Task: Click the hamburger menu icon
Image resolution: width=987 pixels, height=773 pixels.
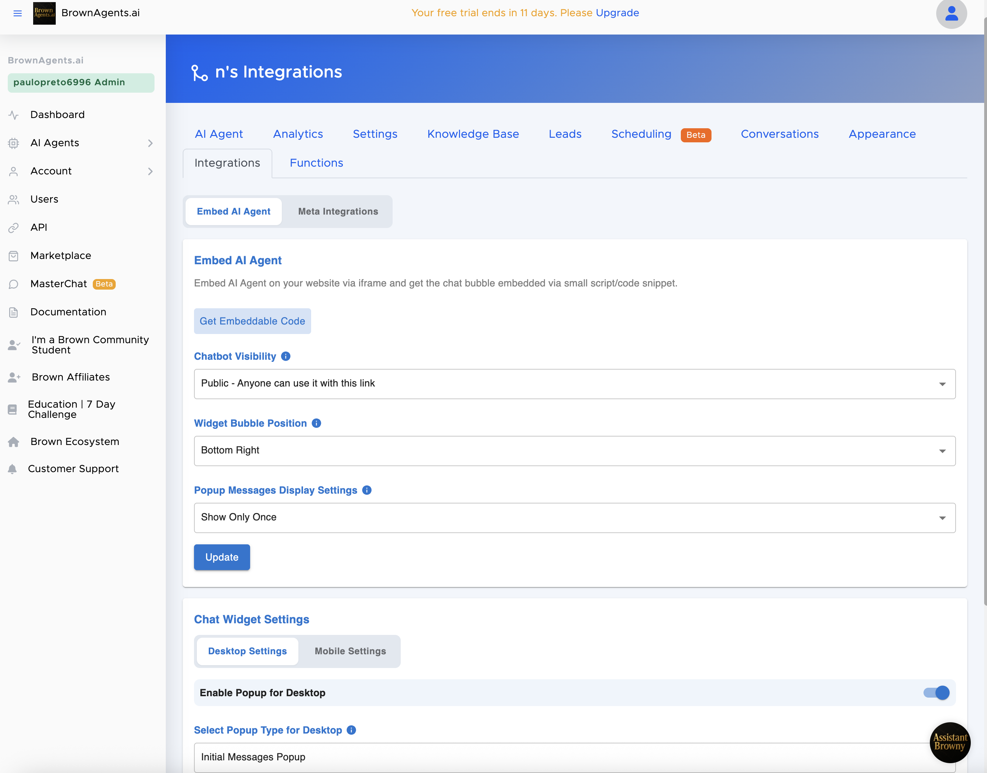Action: 18,13
